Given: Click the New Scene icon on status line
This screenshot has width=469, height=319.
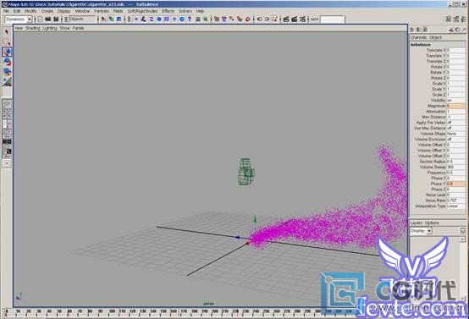Looking at the screenshot, I should coord(40,19).
